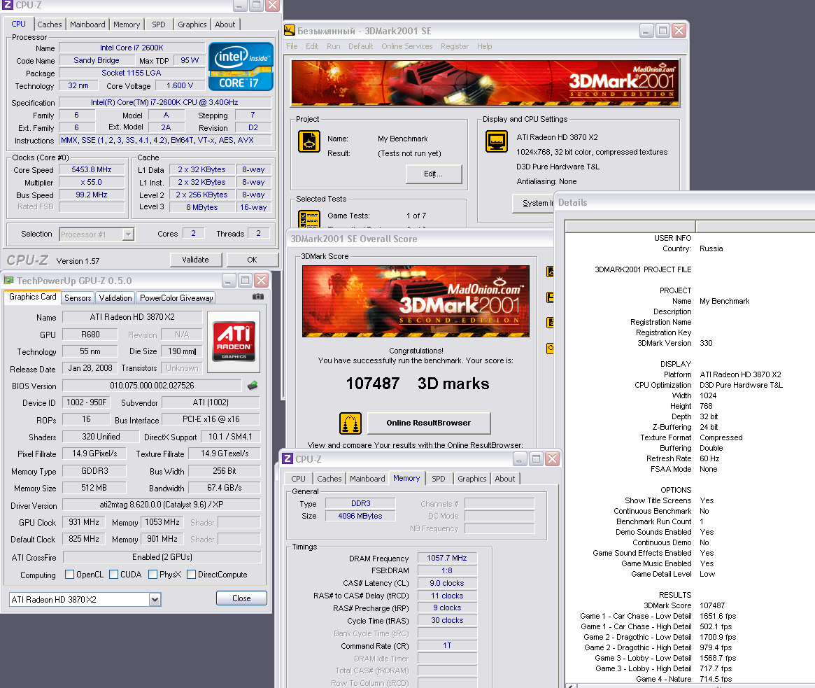The image size is (815, 688).
Task: Click the BIOS Version field in GPU-Z
Action: [152, 386]
